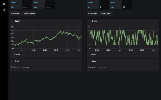161x100 pixels.
Task: Click the right Noise input field
Action: coord(127,2)
